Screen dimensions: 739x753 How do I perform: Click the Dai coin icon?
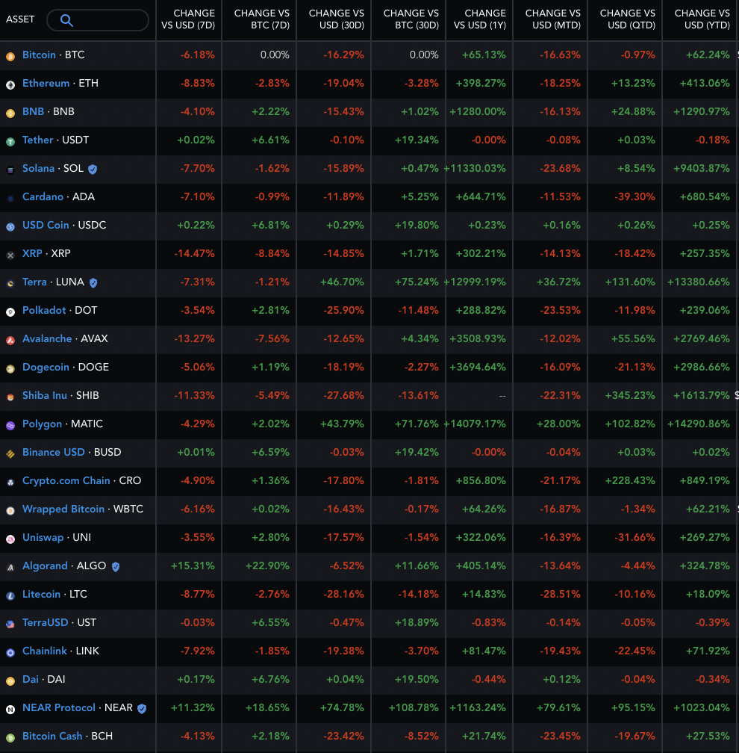(10, 681)
